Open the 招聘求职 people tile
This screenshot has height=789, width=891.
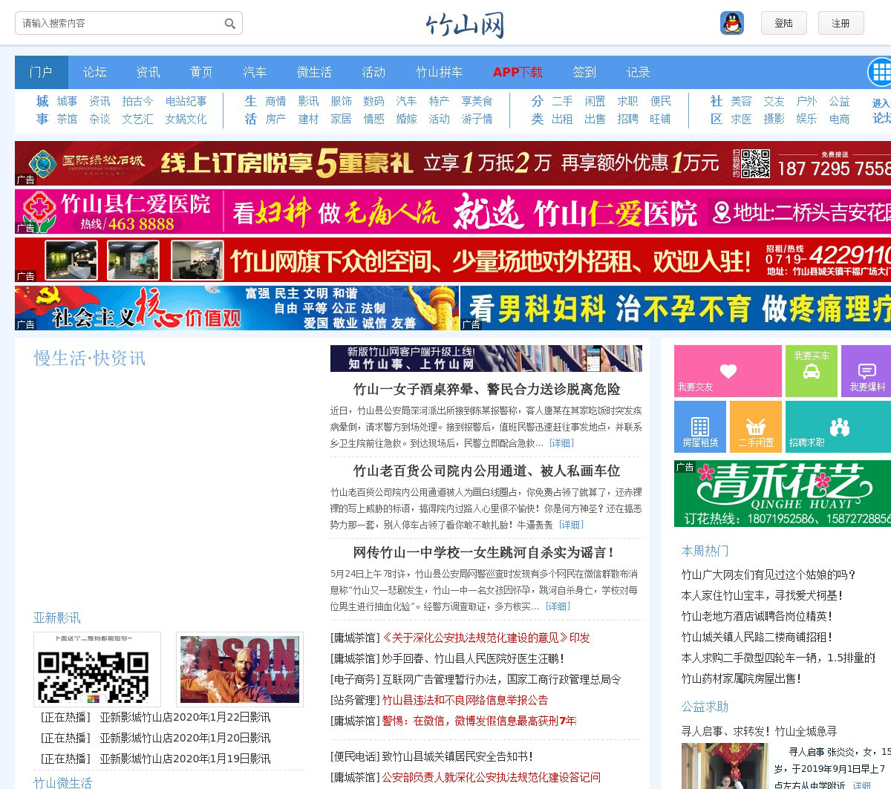point(838,427)
